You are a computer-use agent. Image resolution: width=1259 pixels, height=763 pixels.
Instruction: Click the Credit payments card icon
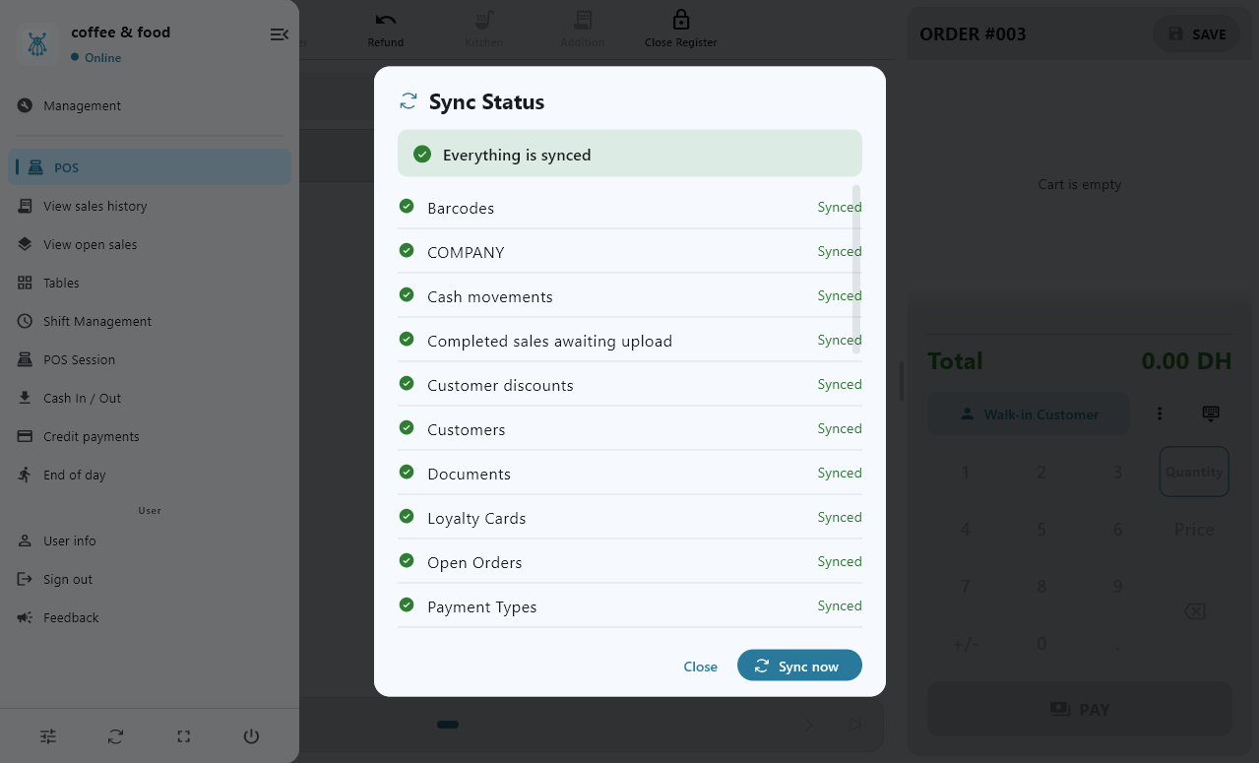point(25,436)
